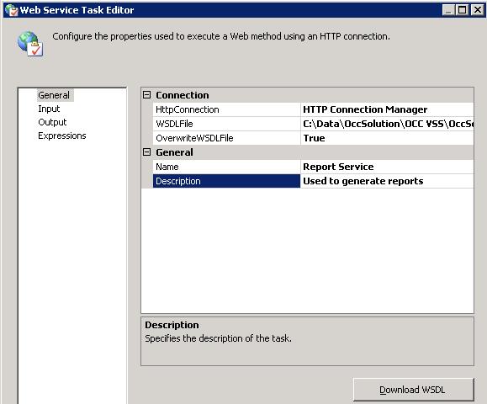Click the configure properties instruction text
This screenshot has height=404, width=487.
221,36
